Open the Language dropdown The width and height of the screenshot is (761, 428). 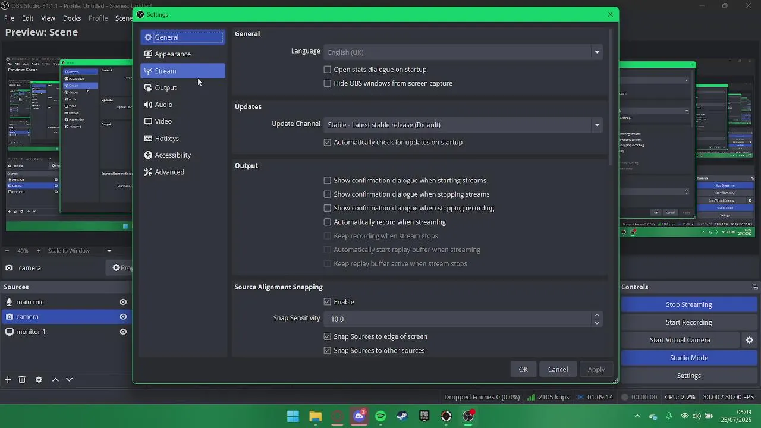463,52
